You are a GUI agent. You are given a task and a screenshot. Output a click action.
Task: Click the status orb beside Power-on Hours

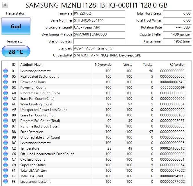pyautogui.click(x=6, y=82)
